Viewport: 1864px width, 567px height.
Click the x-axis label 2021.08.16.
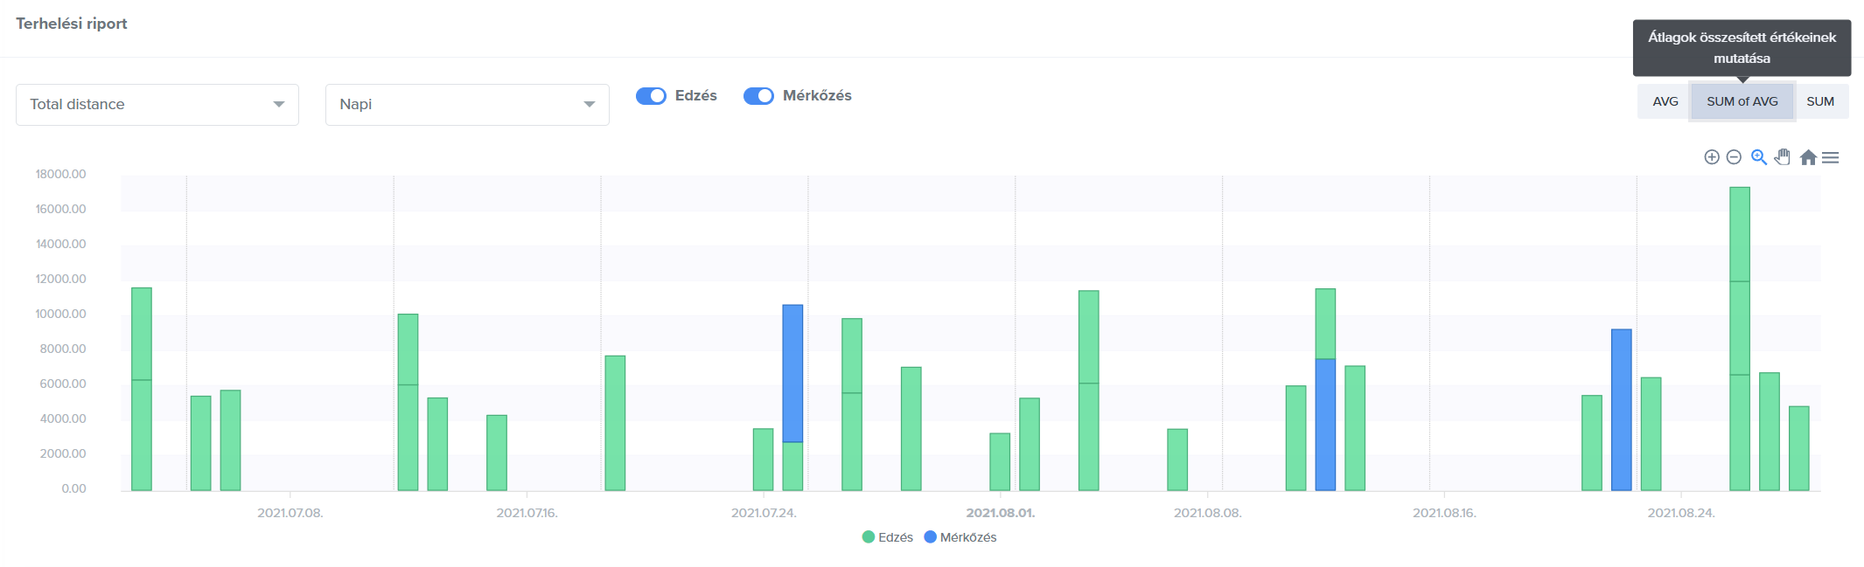[x=1444, y=513]
